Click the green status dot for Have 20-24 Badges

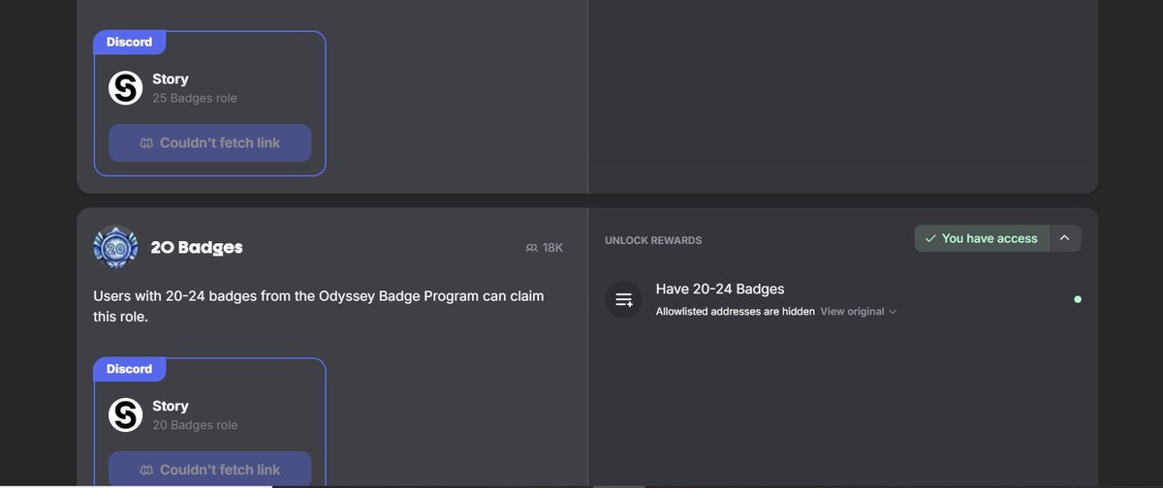click(1078, 299)
